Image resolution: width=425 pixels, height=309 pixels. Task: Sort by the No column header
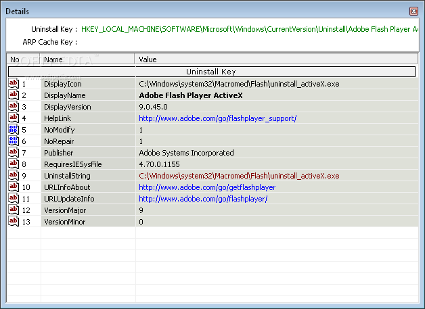pyautogui.click(x=24, y=60)
